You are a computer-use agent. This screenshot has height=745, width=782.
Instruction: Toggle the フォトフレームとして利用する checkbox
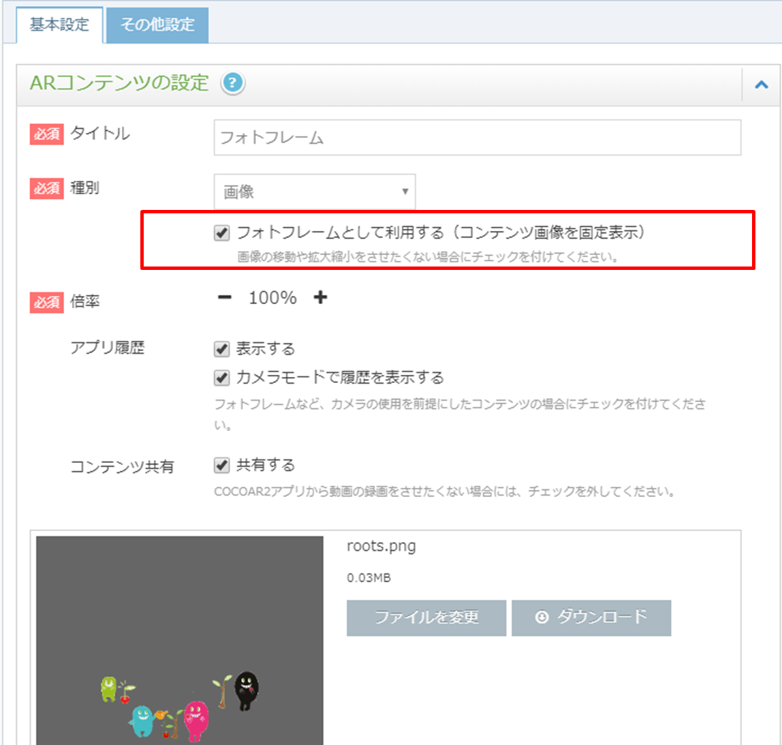[222, 233]
